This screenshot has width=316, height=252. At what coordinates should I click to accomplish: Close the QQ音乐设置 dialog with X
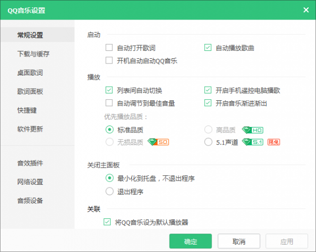[x=306, y=10]
